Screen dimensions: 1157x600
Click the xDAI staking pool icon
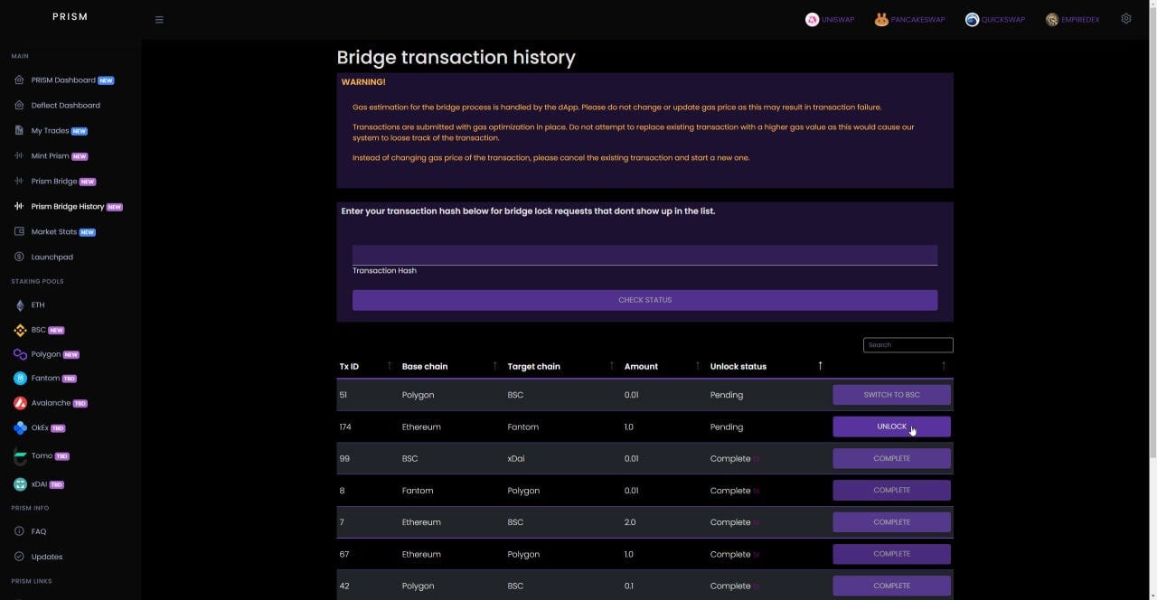[x=20, y=484]
